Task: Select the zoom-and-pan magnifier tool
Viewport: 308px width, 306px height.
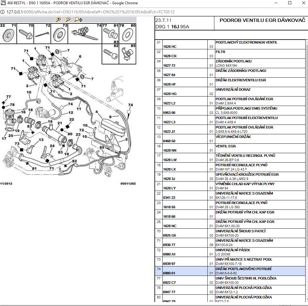Action: [x=78, y=19]
